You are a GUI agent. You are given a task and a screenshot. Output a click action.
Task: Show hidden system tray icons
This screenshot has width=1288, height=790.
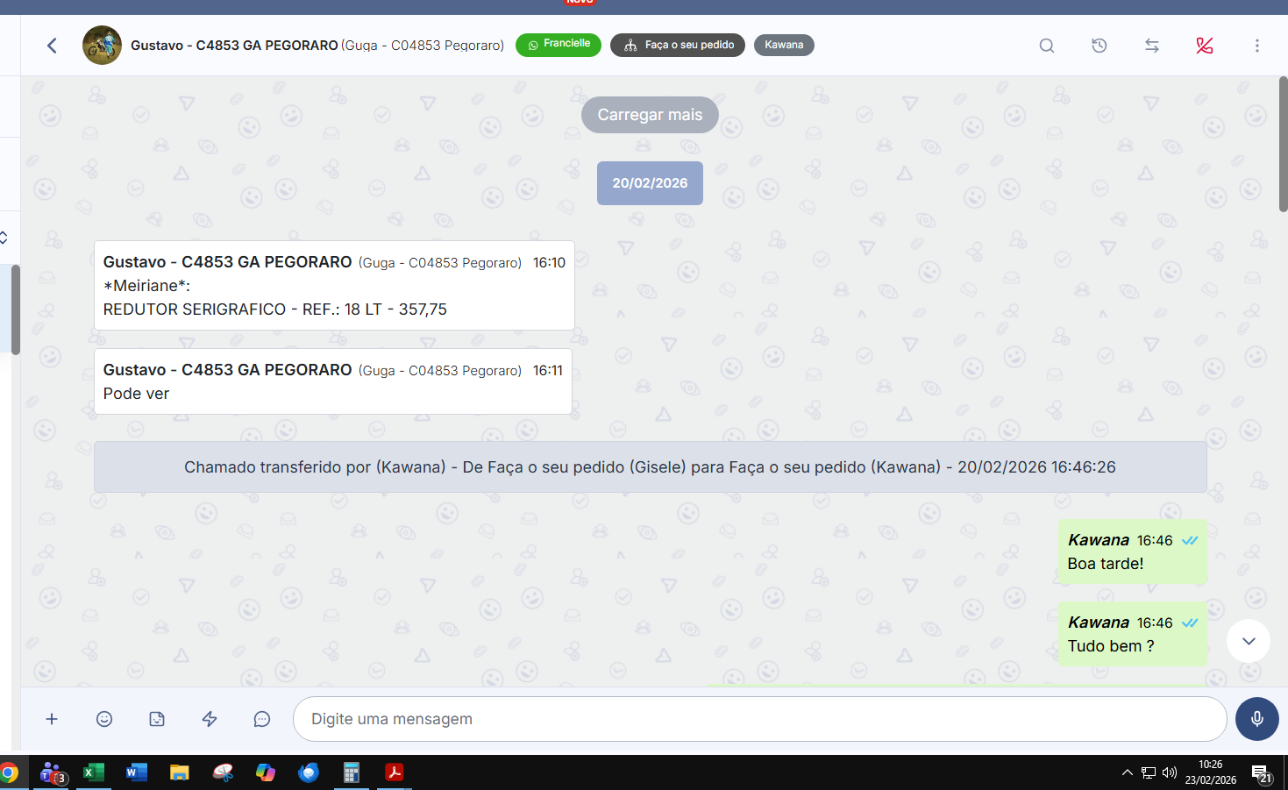[x=1127, y=772]
